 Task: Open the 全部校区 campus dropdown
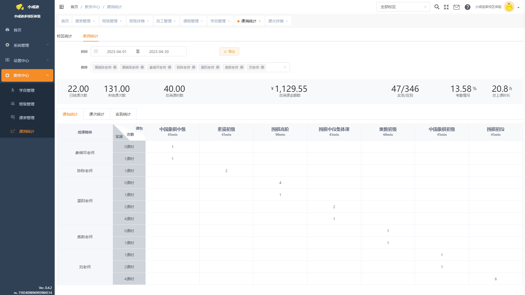coord(403,7)
